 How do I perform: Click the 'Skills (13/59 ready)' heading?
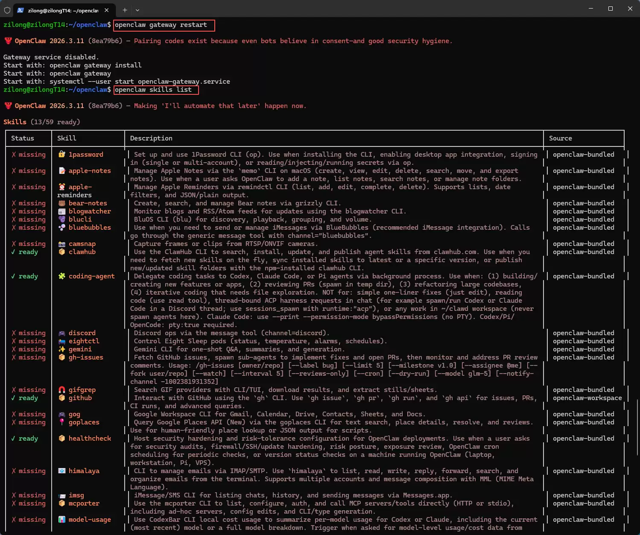coord(42,122)
